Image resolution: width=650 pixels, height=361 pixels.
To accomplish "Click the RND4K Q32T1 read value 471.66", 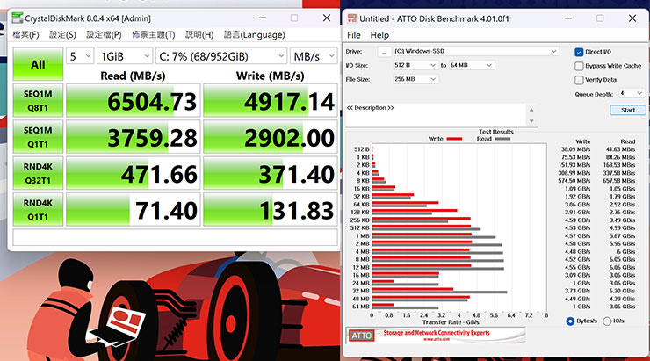I will (x=159, y=175).
